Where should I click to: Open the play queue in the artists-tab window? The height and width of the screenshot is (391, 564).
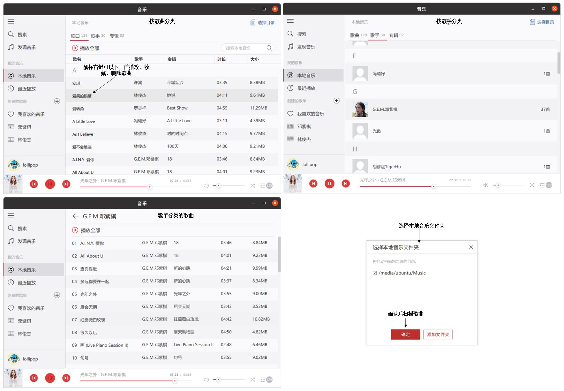(546, 185)
